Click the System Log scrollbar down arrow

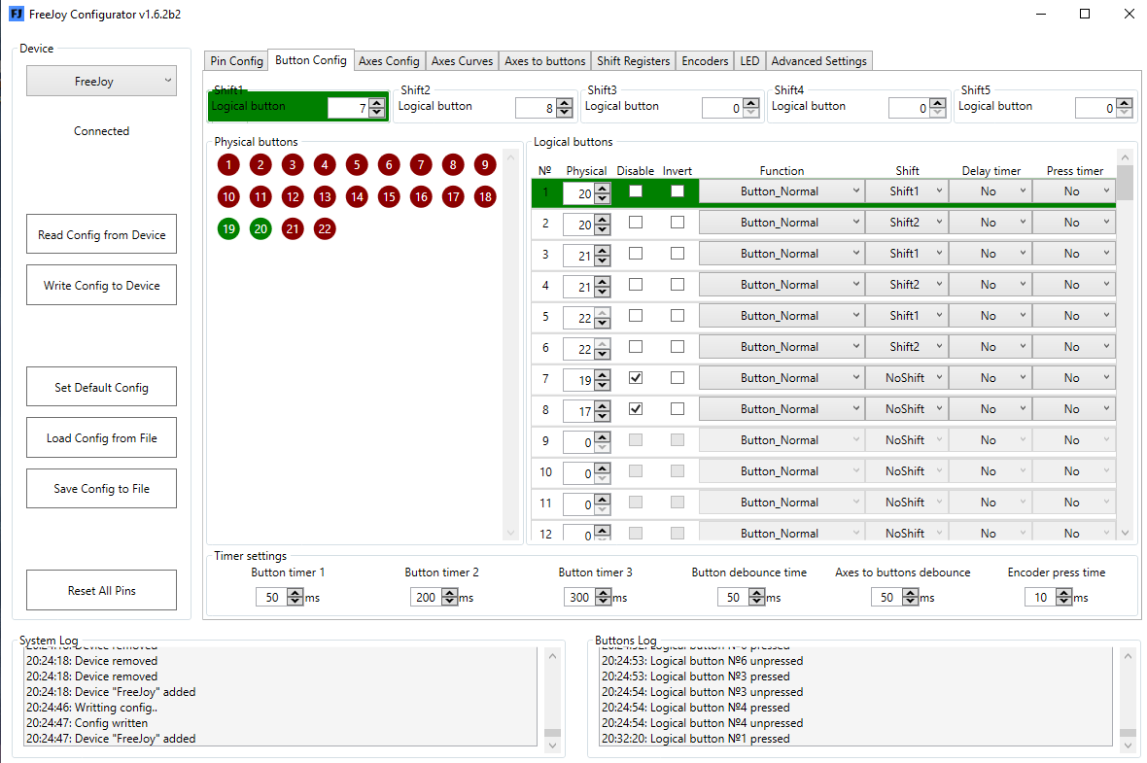[x=553, y=746]
